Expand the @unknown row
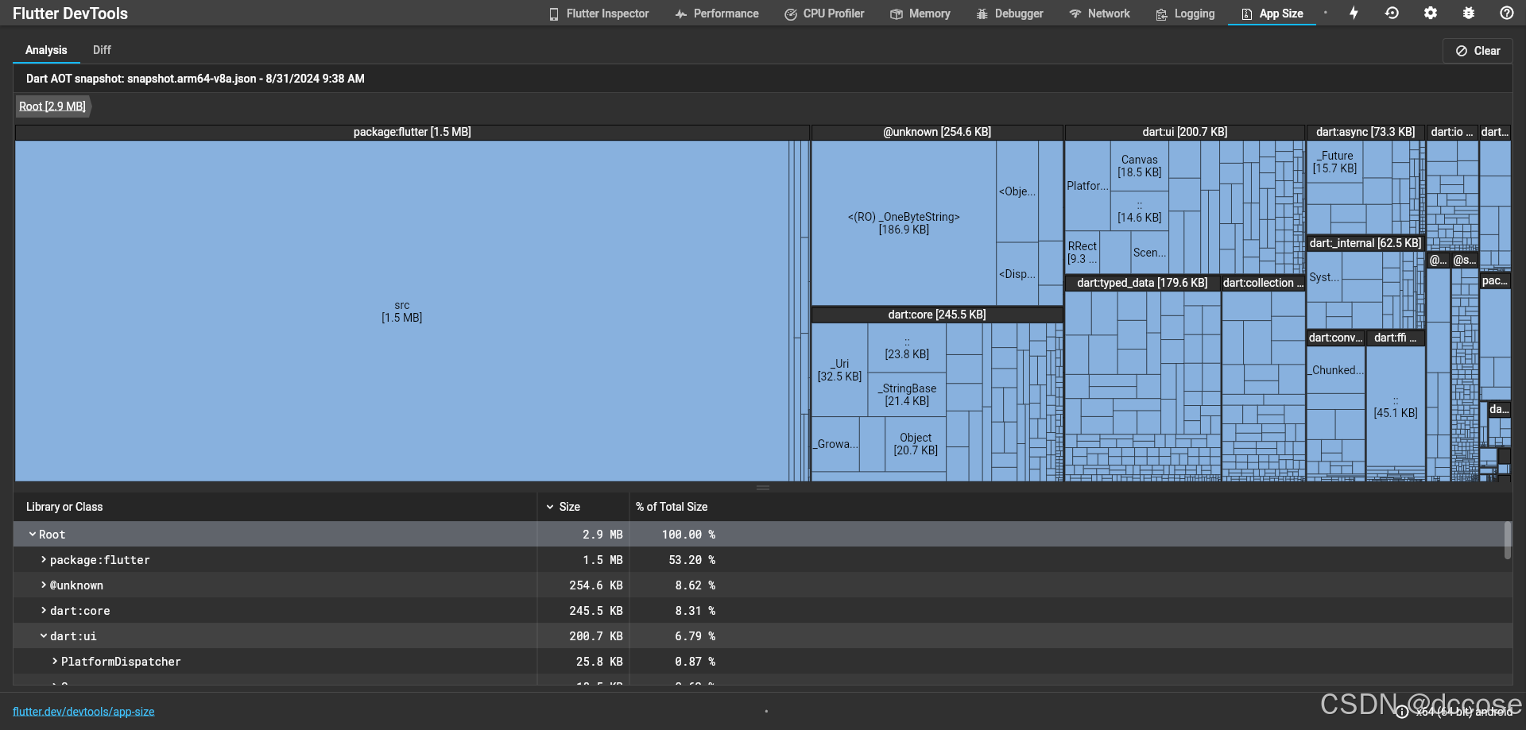Screen dimensions: 1526x730 (x=44, y=585)
